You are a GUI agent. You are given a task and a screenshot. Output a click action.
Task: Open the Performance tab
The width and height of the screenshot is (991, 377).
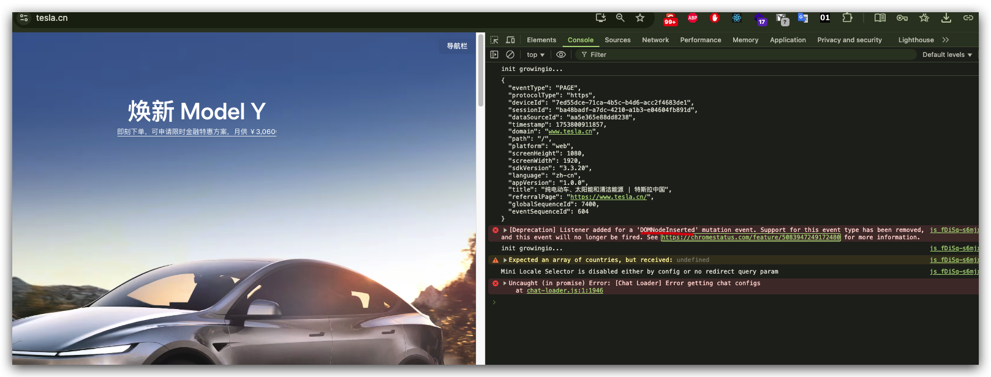(x=701, y=40)
